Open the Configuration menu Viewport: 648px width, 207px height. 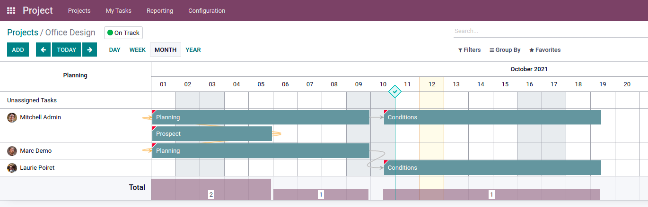(x=207, y=10)
